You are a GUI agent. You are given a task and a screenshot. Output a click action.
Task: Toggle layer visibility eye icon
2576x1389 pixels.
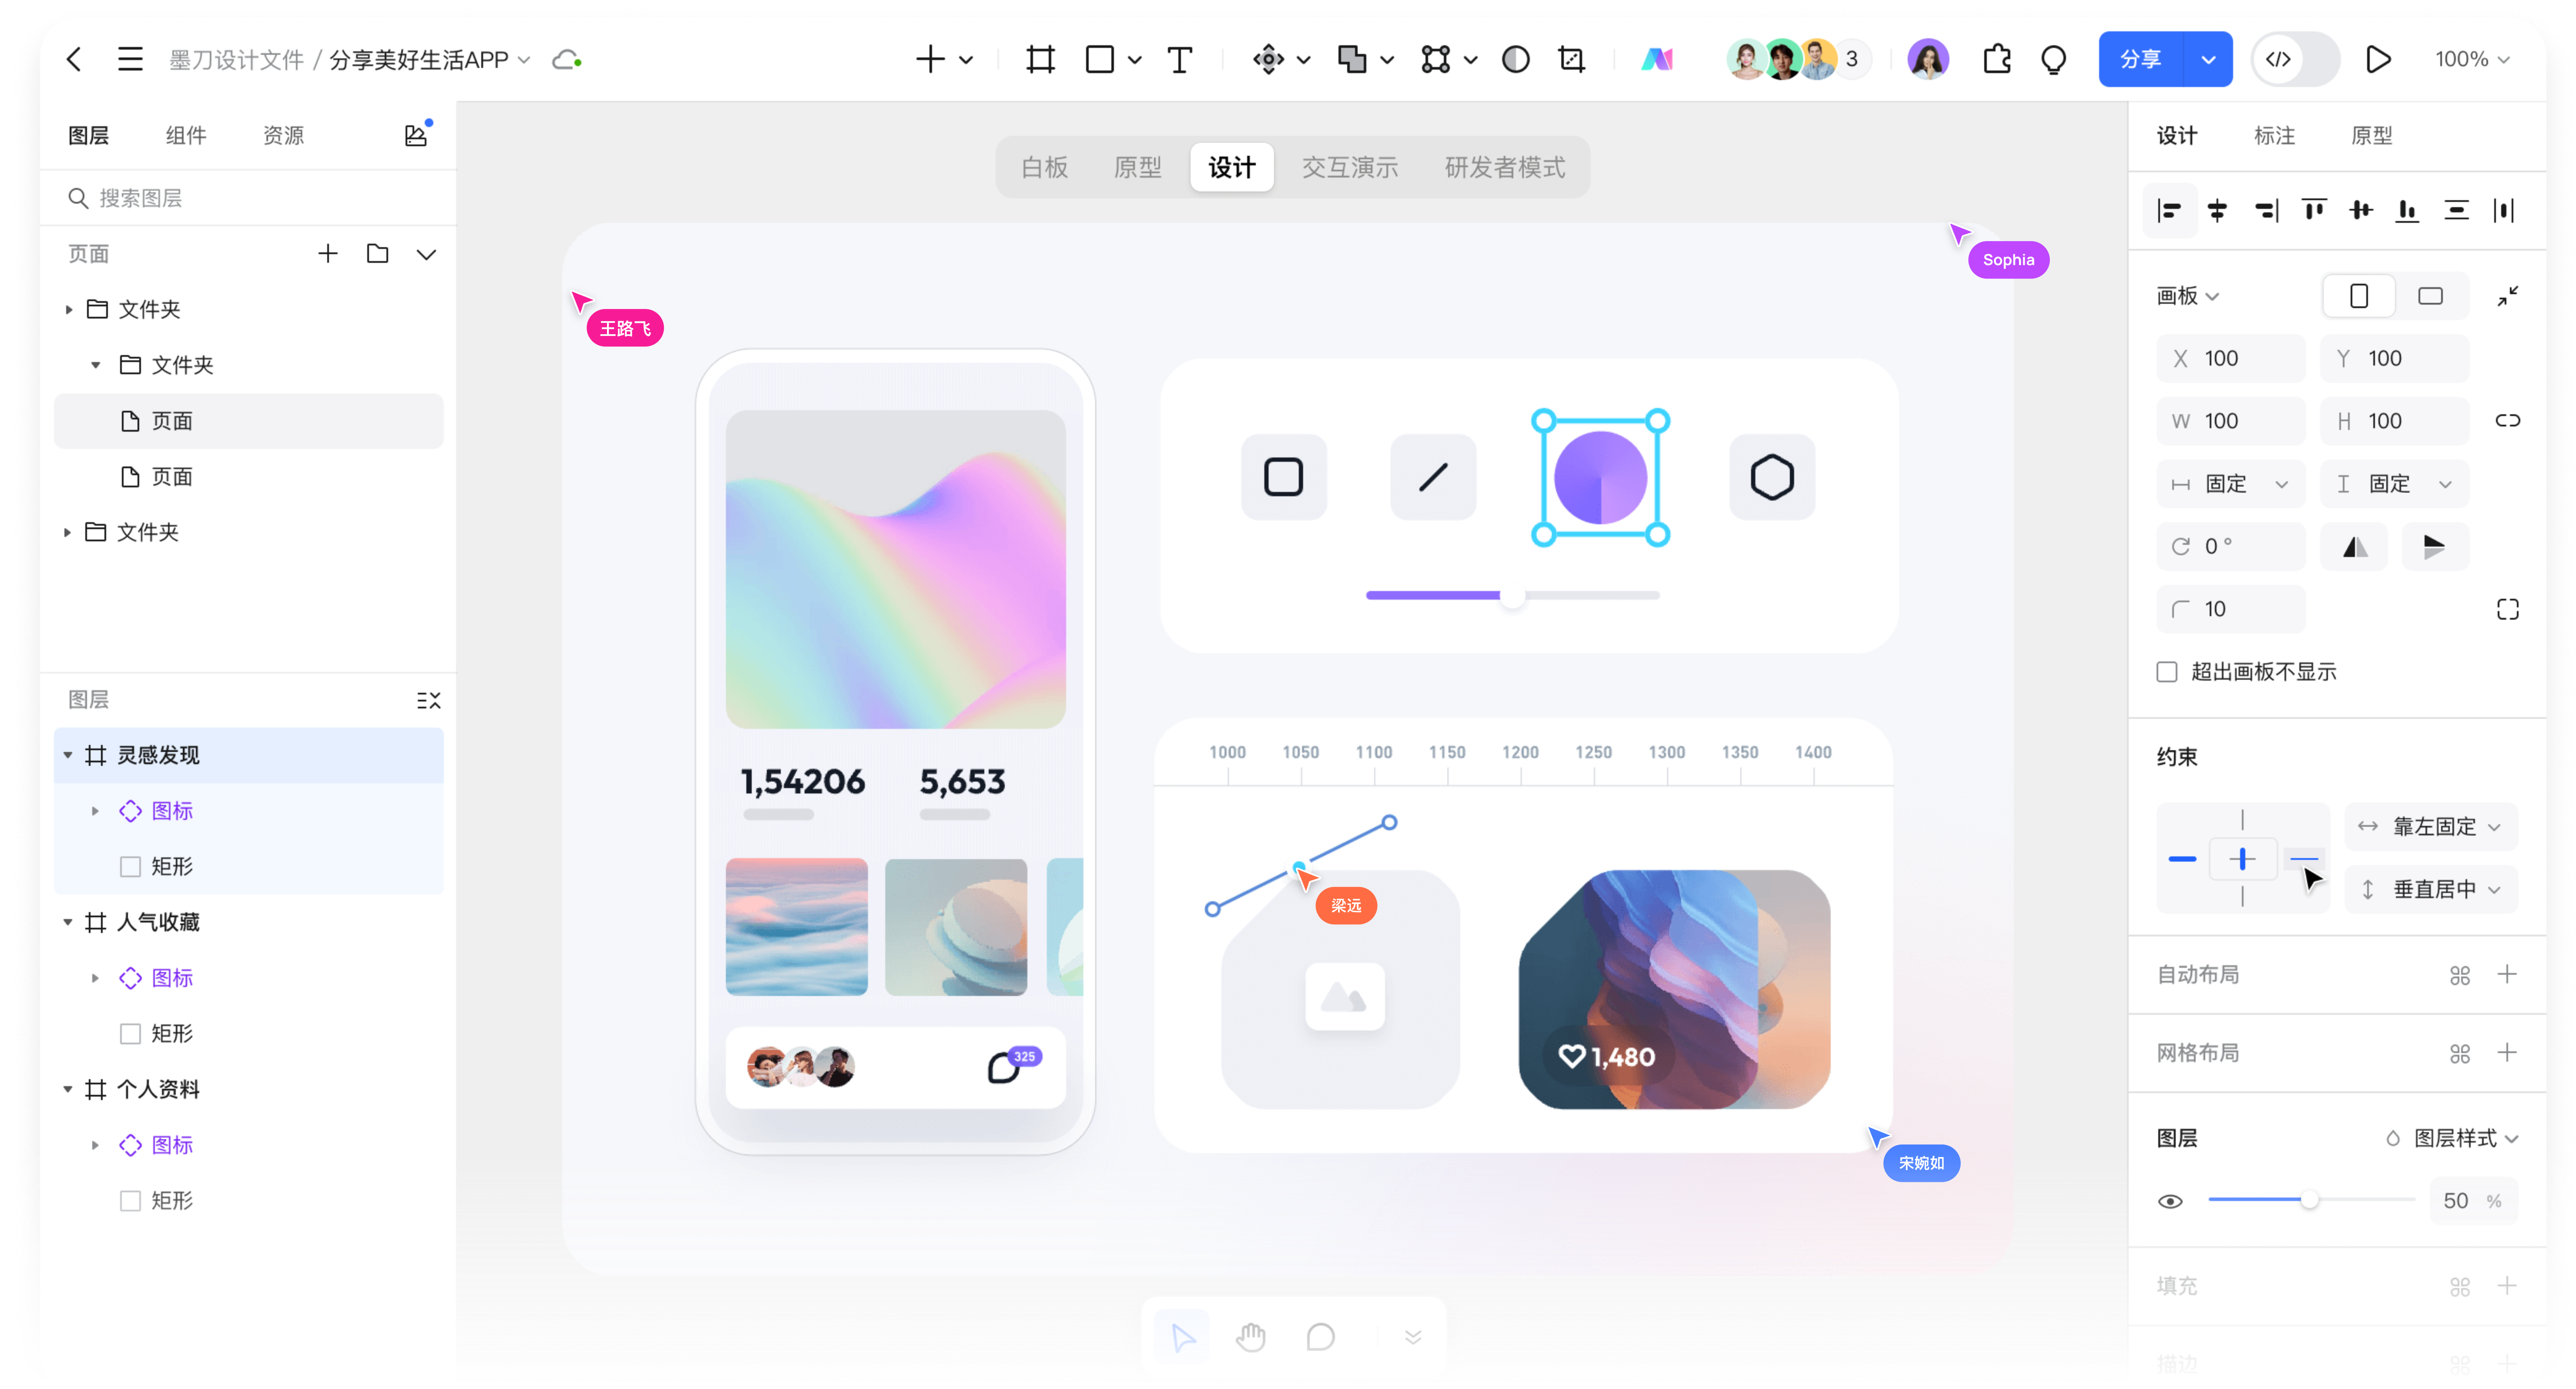coord(2170,1201)
